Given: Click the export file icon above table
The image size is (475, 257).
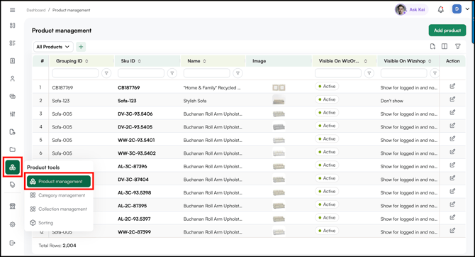Looking at the screenshot, I should pos(432,46).
